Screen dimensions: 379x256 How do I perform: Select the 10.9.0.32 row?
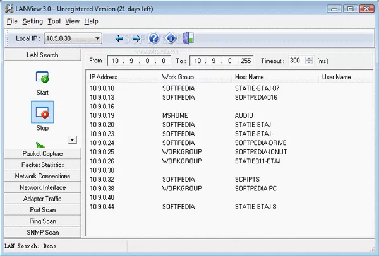click(x=229, y=179)
